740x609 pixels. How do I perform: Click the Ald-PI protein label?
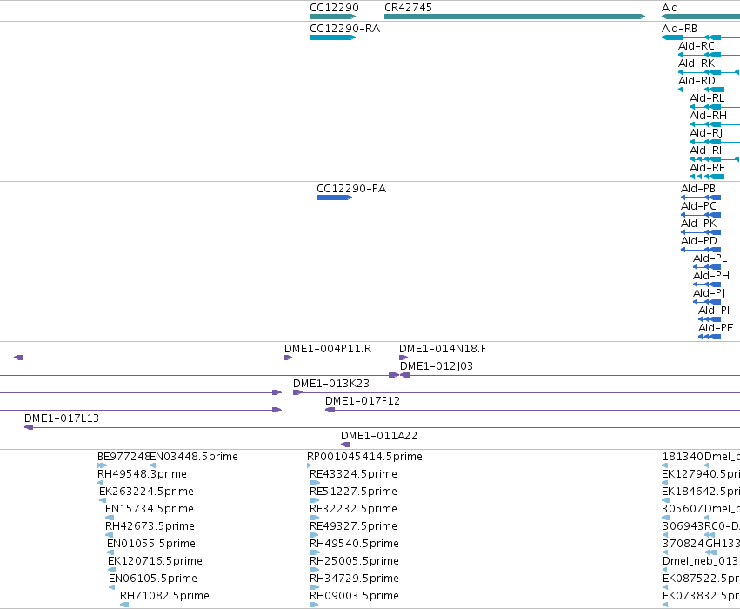click(714, 311)
